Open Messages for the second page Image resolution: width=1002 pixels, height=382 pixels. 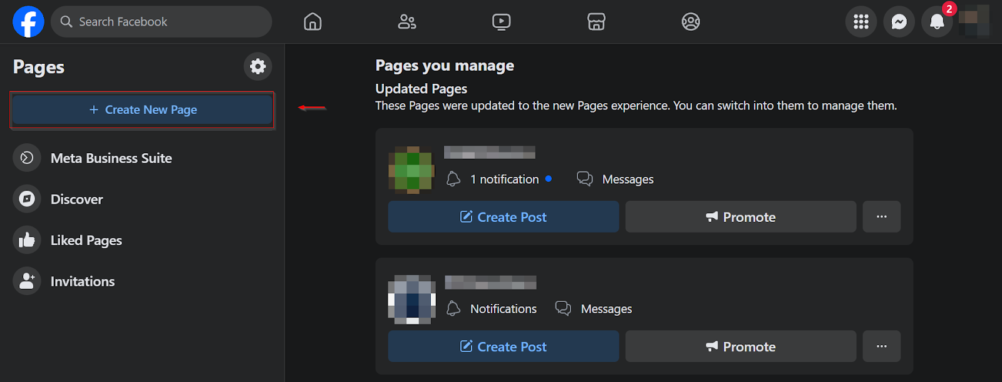click(x=606, y=309)
